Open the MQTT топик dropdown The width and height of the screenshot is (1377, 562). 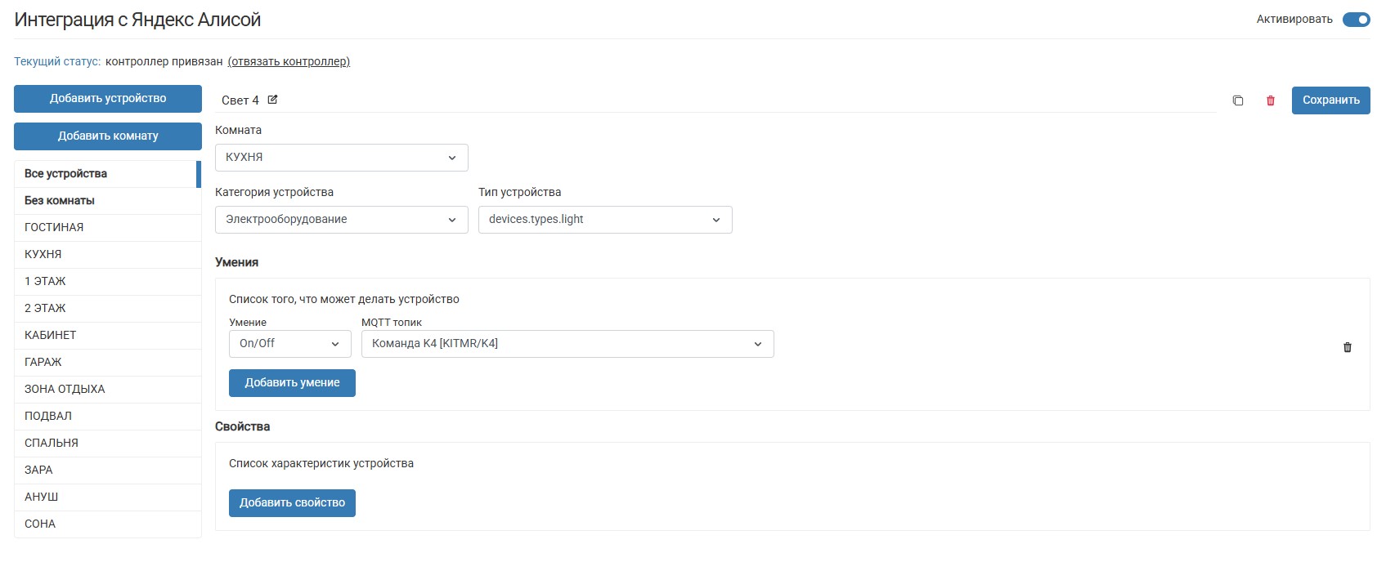567,344
